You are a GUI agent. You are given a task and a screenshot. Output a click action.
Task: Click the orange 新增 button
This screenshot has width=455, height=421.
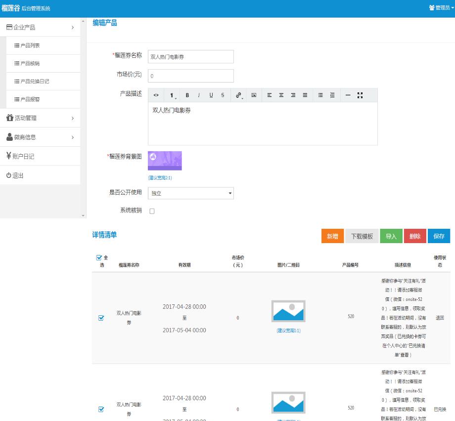point(332,236)
